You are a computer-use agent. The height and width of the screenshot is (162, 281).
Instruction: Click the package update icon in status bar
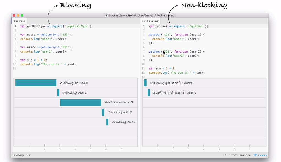pyautogui.click(x=255, y=155)
